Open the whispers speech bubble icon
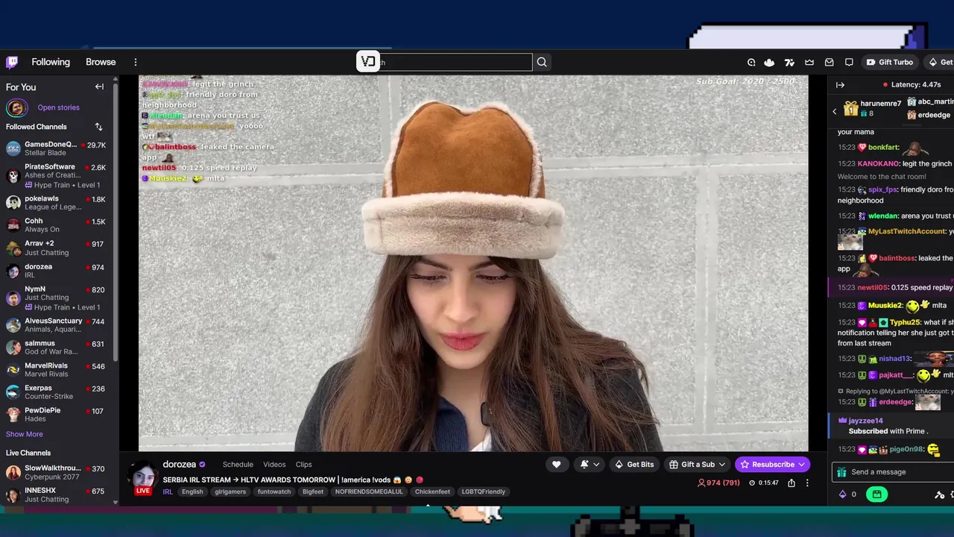Viewport: 954px width, 537px height. (x=849, y=62)
